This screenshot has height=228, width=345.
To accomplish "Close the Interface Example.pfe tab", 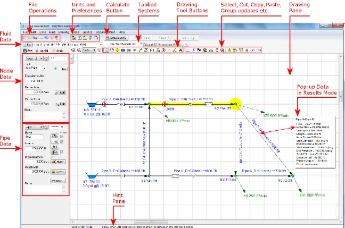I will 141,44.
